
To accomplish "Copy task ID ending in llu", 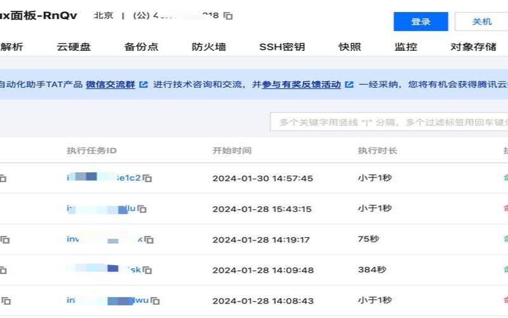I will 142,209.
